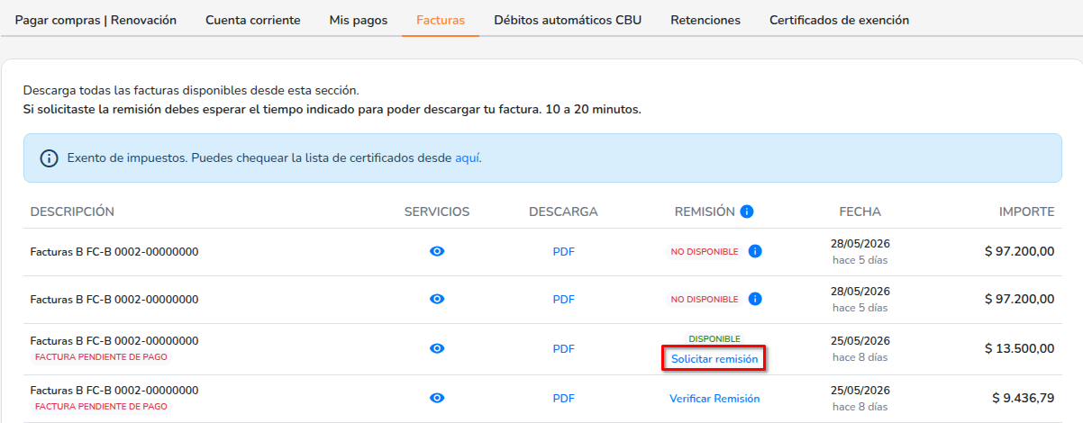The image size is (1083, 423).
Task: Open Certificados de exención tab
Action: (839, 20)
